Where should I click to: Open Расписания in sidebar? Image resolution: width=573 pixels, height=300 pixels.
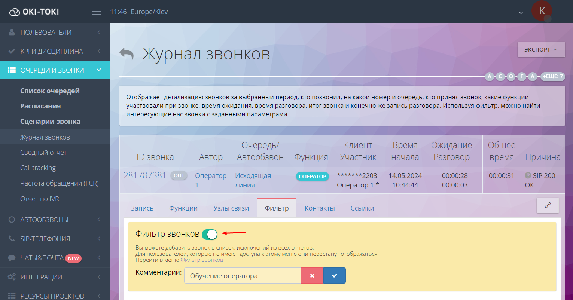pyautogui.click(x=40, y=106)
